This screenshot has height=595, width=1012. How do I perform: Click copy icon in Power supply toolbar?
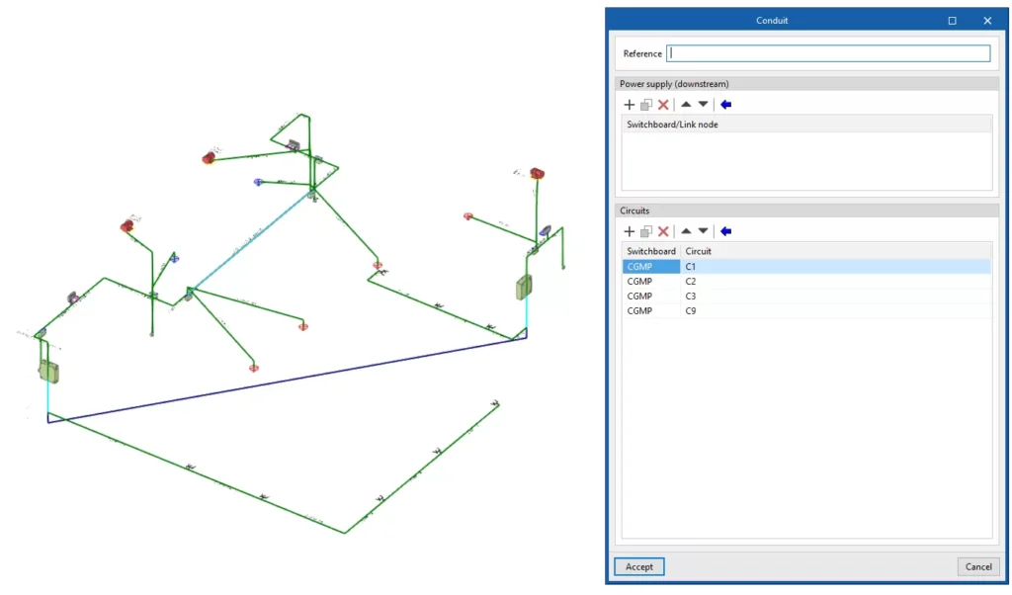[x=646, y=105]
